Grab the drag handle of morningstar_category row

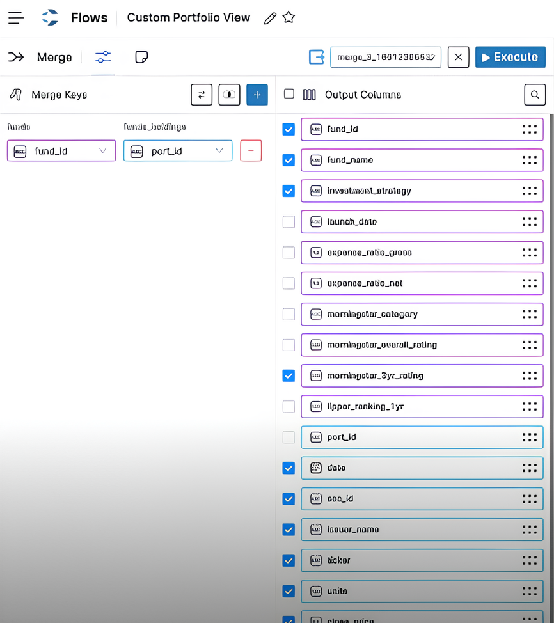[x=530, y=314]
